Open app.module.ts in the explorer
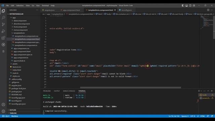This screenshot has width=215, height=121. (x=19, y=61)
